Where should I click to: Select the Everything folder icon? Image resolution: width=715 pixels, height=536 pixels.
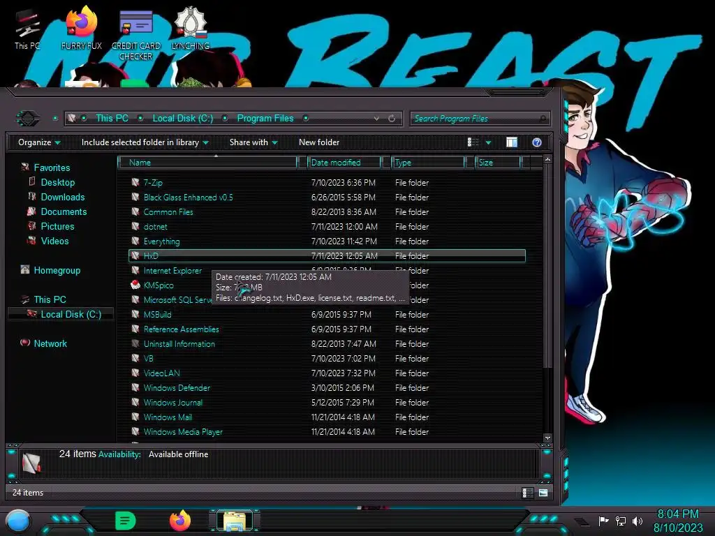135,241
